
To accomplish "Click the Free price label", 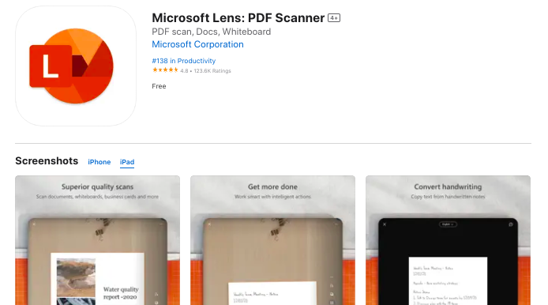I will click(x=159, y=86).
